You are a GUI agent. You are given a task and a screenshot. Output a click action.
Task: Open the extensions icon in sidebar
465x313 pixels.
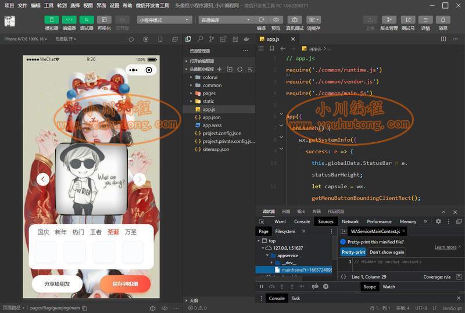tap(223, 39)
